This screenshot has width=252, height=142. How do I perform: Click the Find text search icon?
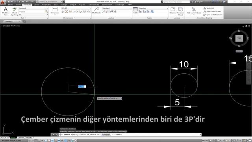tap(47, 11)
